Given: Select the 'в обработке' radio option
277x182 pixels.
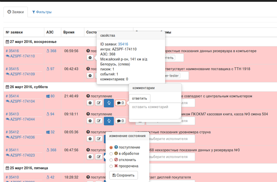Looking at the screenshot, I should (111, 154).
